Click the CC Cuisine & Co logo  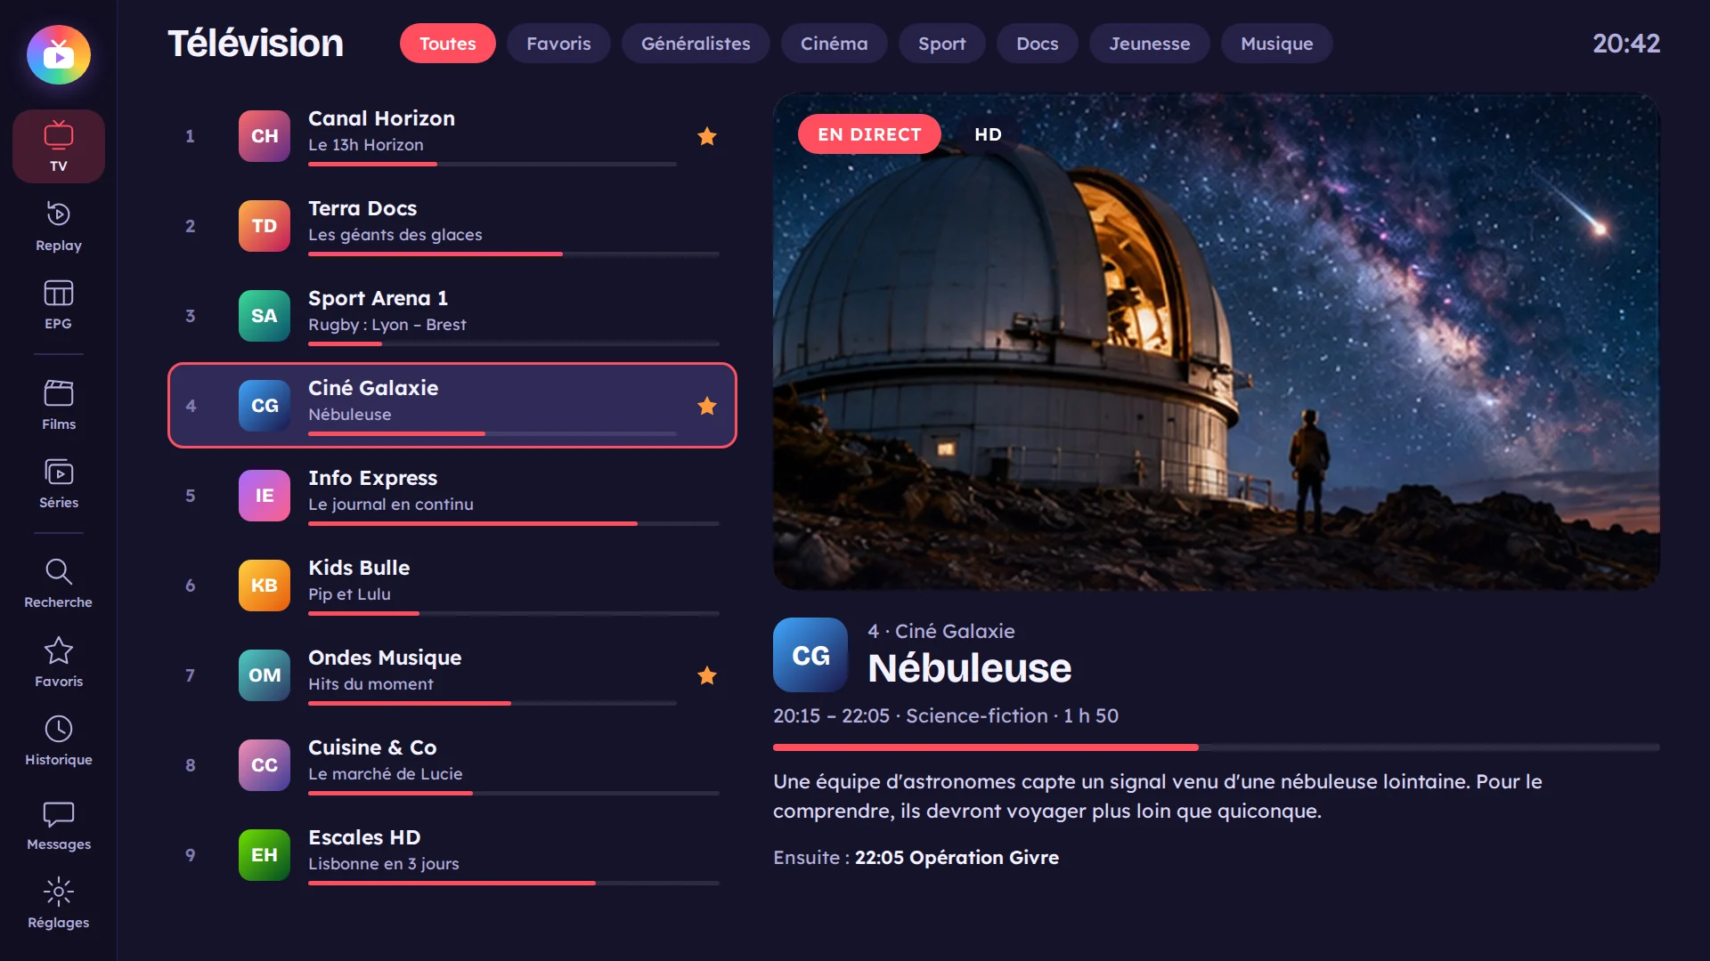pos(265,765)
